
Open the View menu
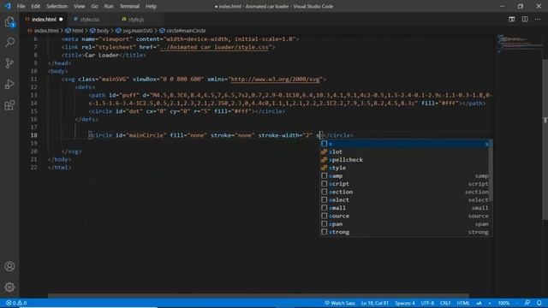coord(80,6)
